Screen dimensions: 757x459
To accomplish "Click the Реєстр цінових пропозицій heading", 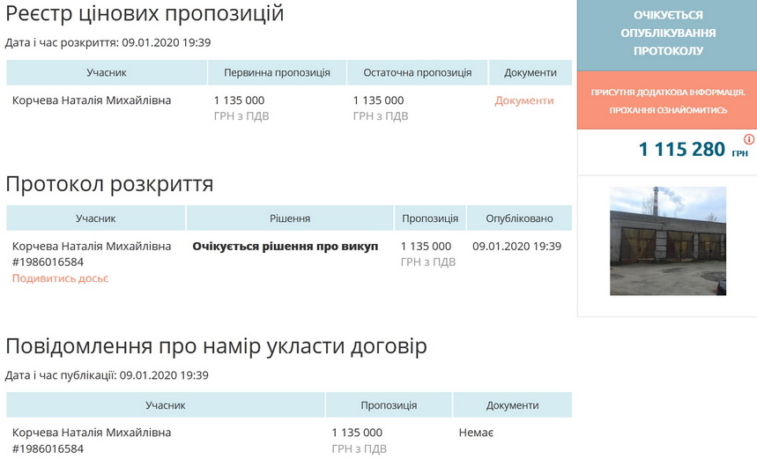I will 145,14.
